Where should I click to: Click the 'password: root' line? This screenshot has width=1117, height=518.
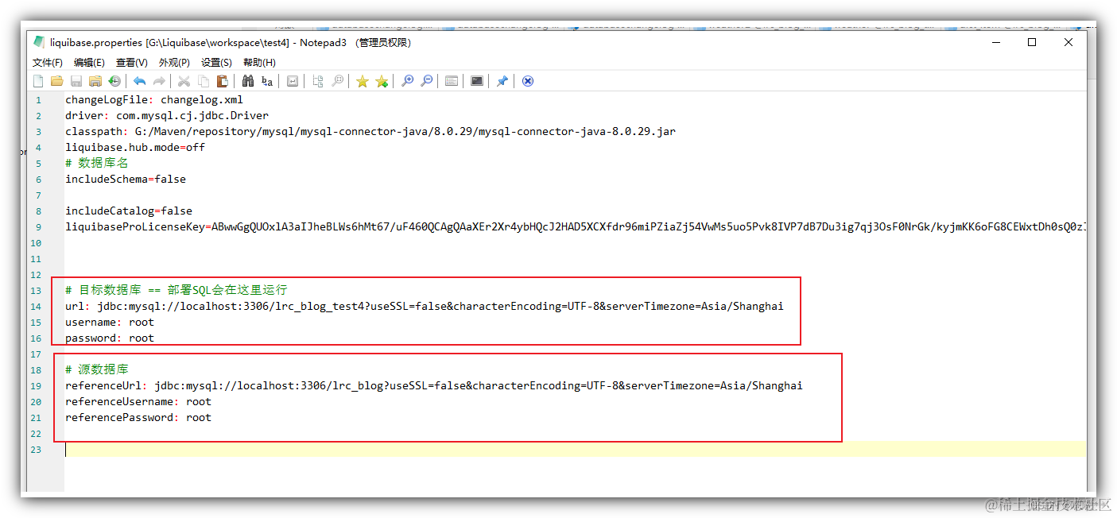pos(110,338)
